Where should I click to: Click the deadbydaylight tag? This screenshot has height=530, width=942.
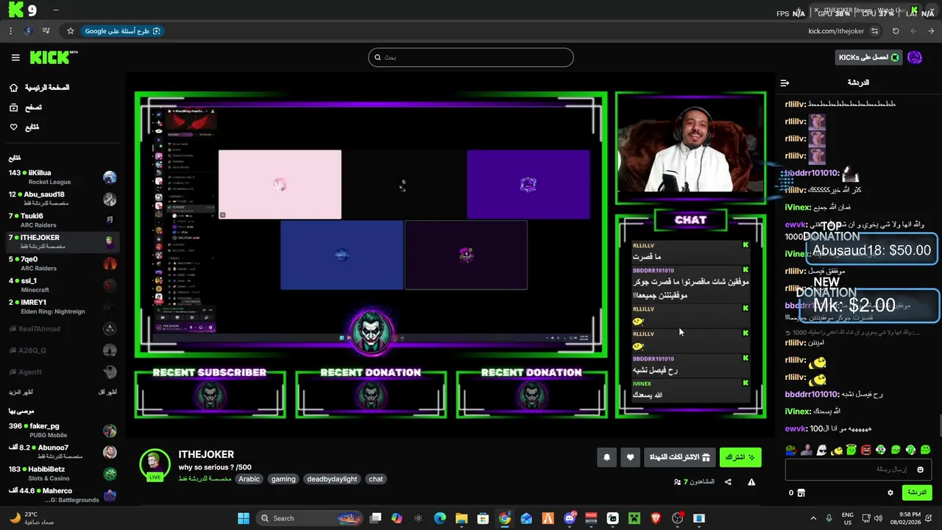click(x=332, y=479)
